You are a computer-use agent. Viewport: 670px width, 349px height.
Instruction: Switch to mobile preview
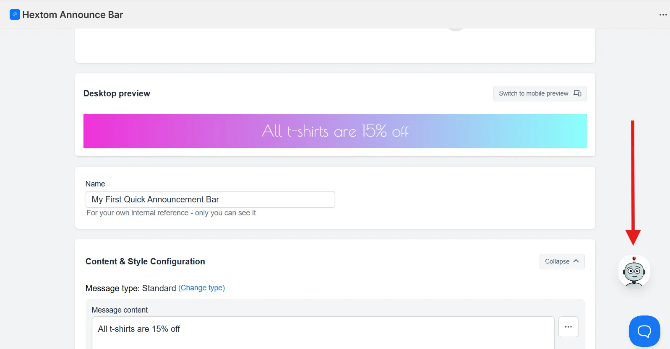[x=540, y=93]
